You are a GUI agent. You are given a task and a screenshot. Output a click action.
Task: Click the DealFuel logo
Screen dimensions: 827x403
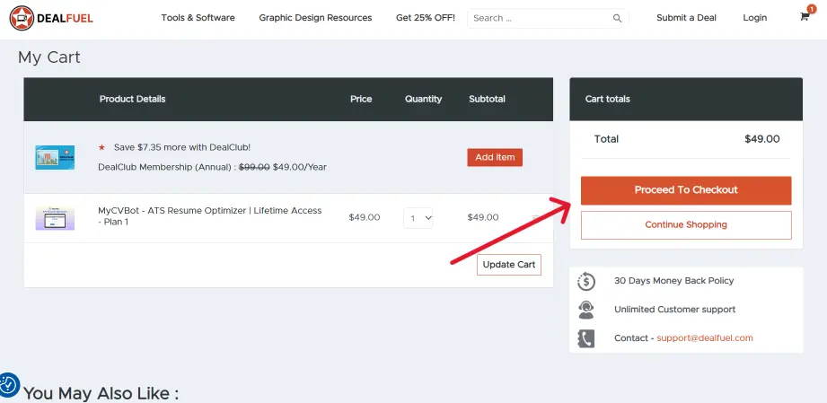tap(52, 19)
